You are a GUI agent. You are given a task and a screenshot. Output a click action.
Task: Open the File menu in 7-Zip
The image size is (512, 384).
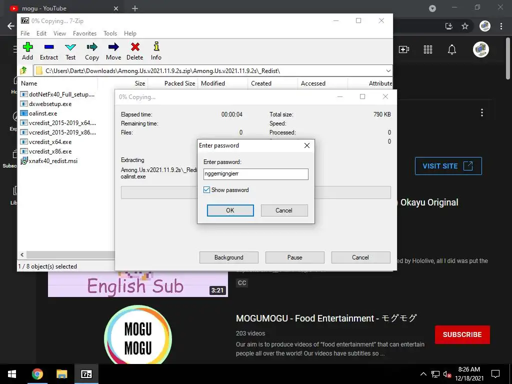[25, 33]
